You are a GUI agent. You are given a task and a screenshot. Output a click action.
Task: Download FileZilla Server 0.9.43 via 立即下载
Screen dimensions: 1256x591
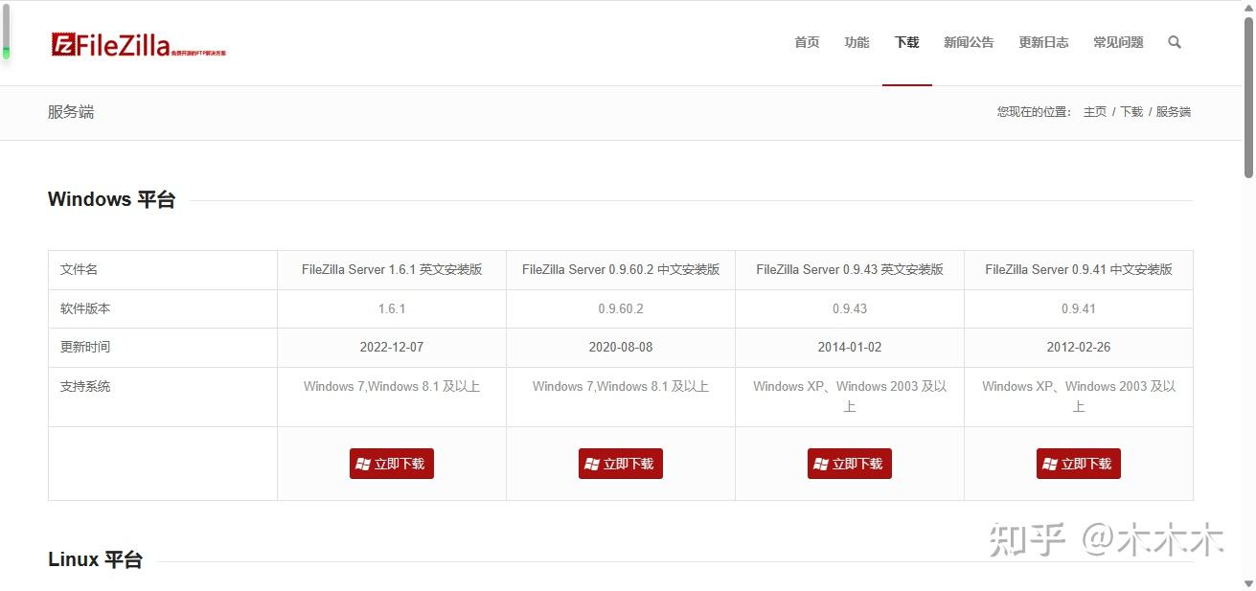click(x=850, y=464)
